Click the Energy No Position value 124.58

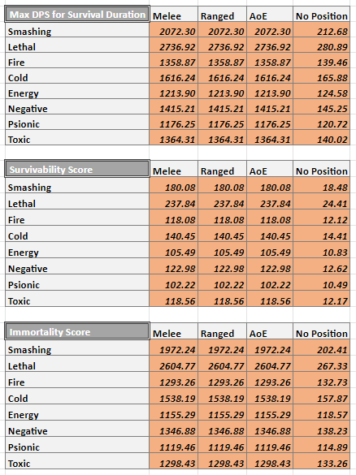point(321,93)
